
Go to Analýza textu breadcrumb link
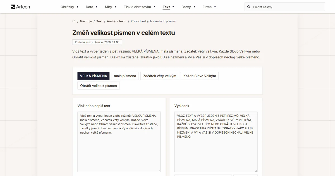click(116, 21)
